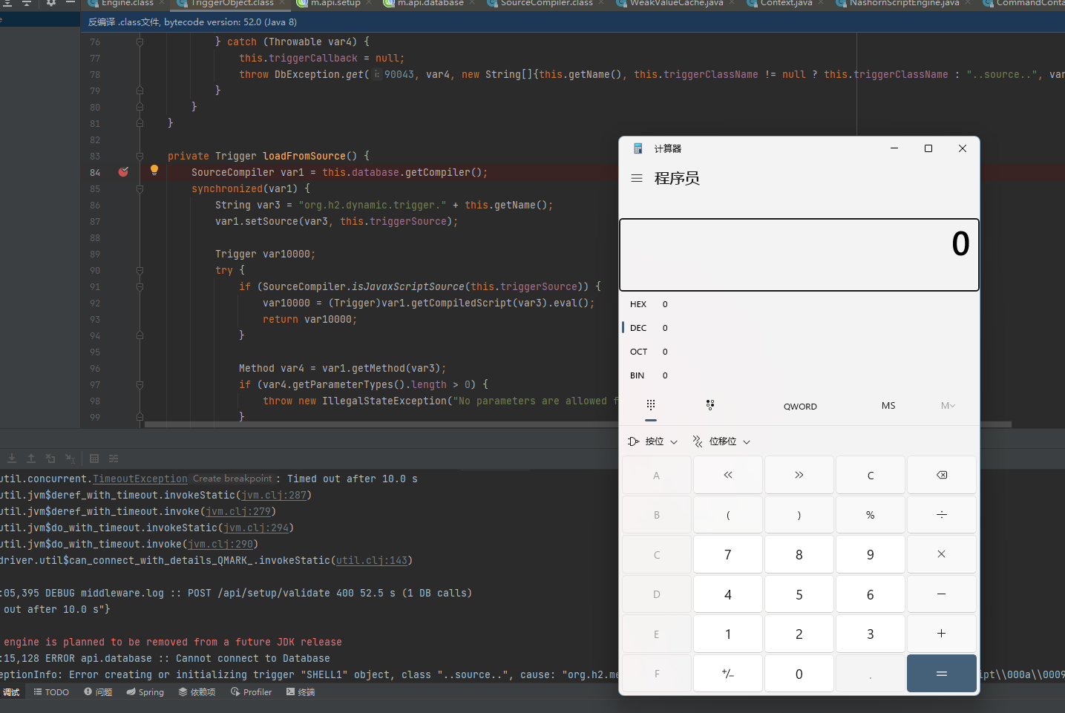
Task: Collapse the if block fold on line 97
Action: [x=140, y=385]
